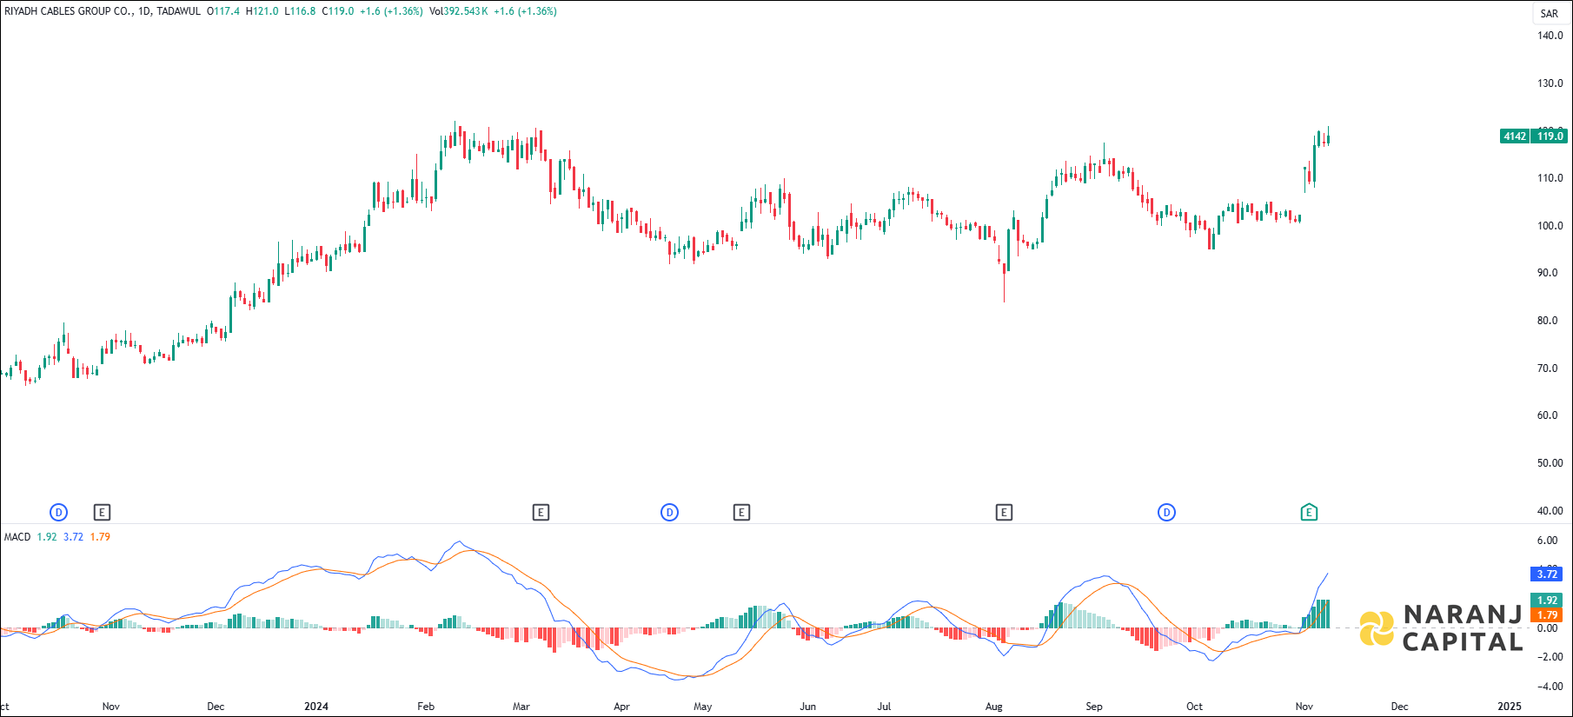The height and width of the screenshot is (717, 1573).
Task: Click the Jul label on time axis
Action: [x=884, y=707]
